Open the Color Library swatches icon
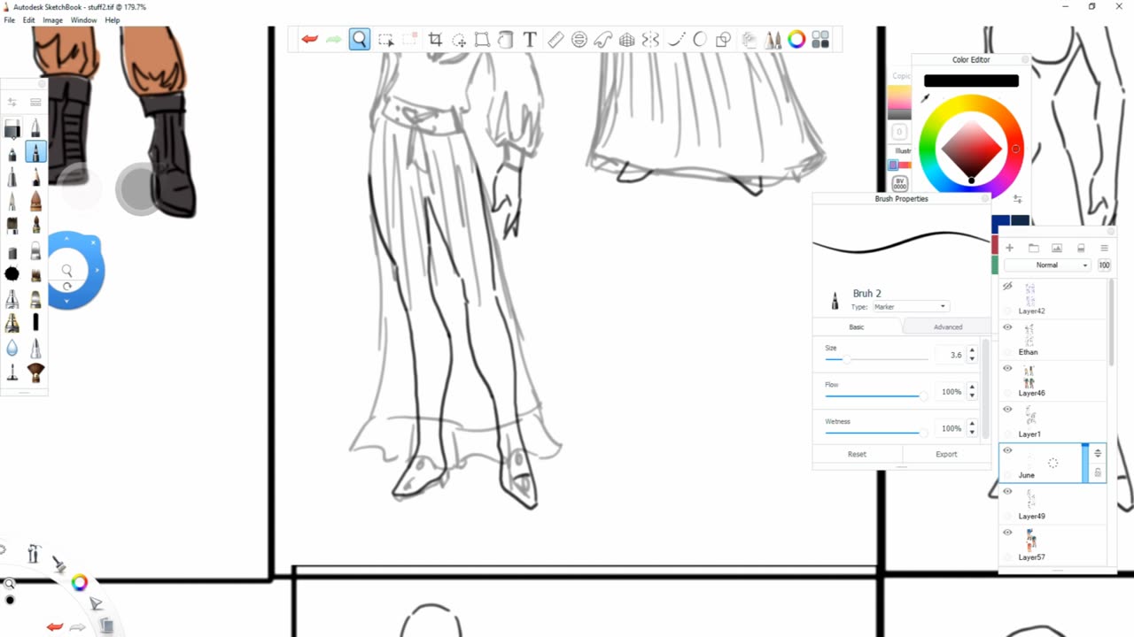Image resolution: width=1134 pixels, height=637 pixels. (x=820, y=39)
